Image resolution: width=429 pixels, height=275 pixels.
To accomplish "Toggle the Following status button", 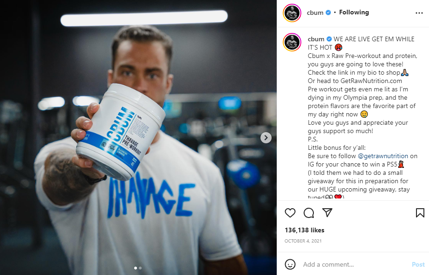I will click(x=354, y=13).
